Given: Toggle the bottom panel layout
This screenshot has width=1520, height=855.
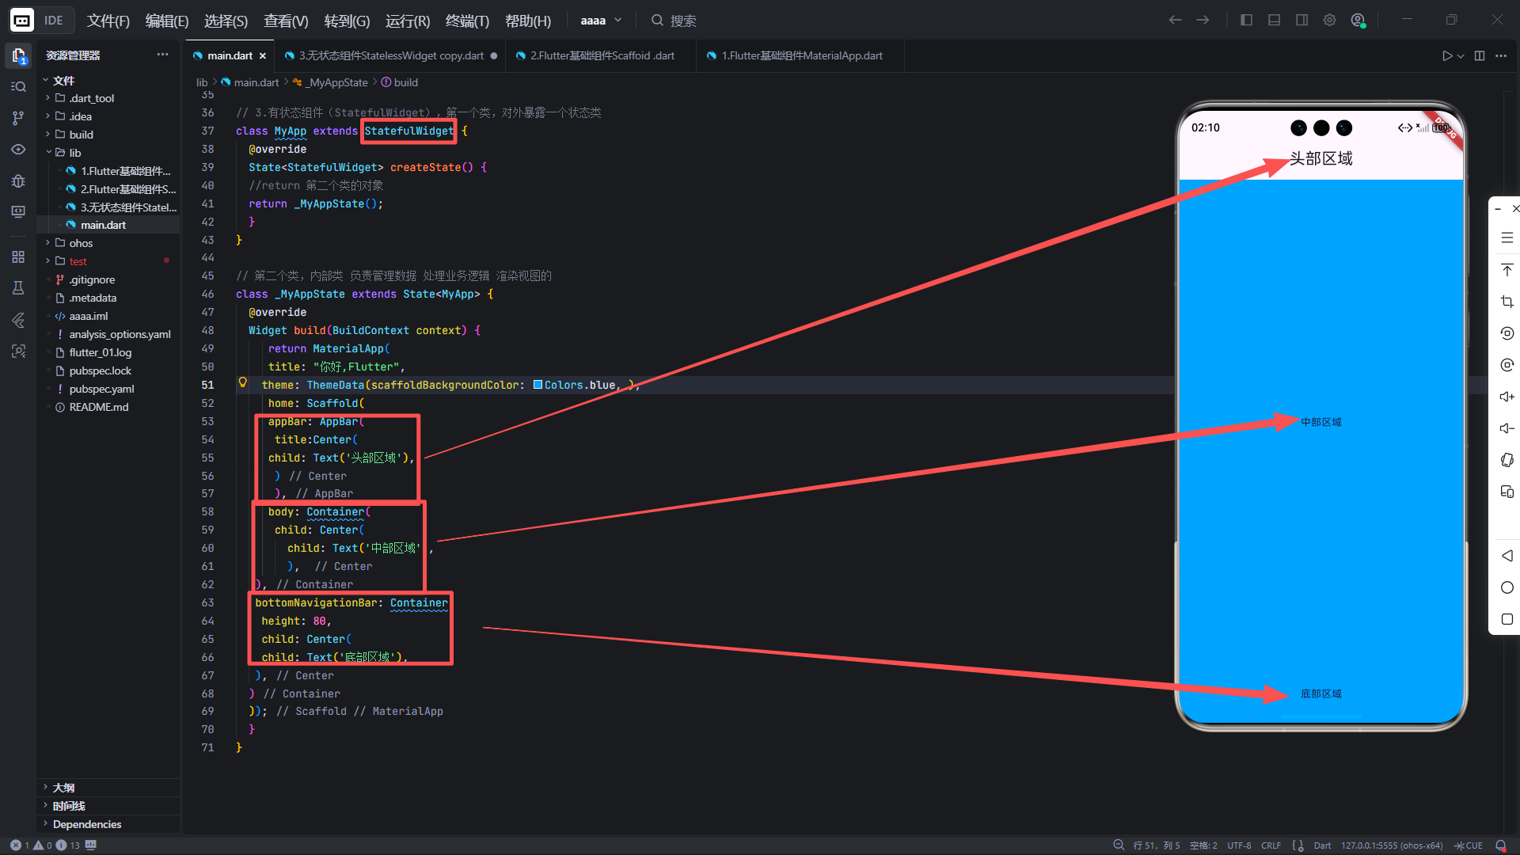Looking at the screenshot, I should [1274, 21].
